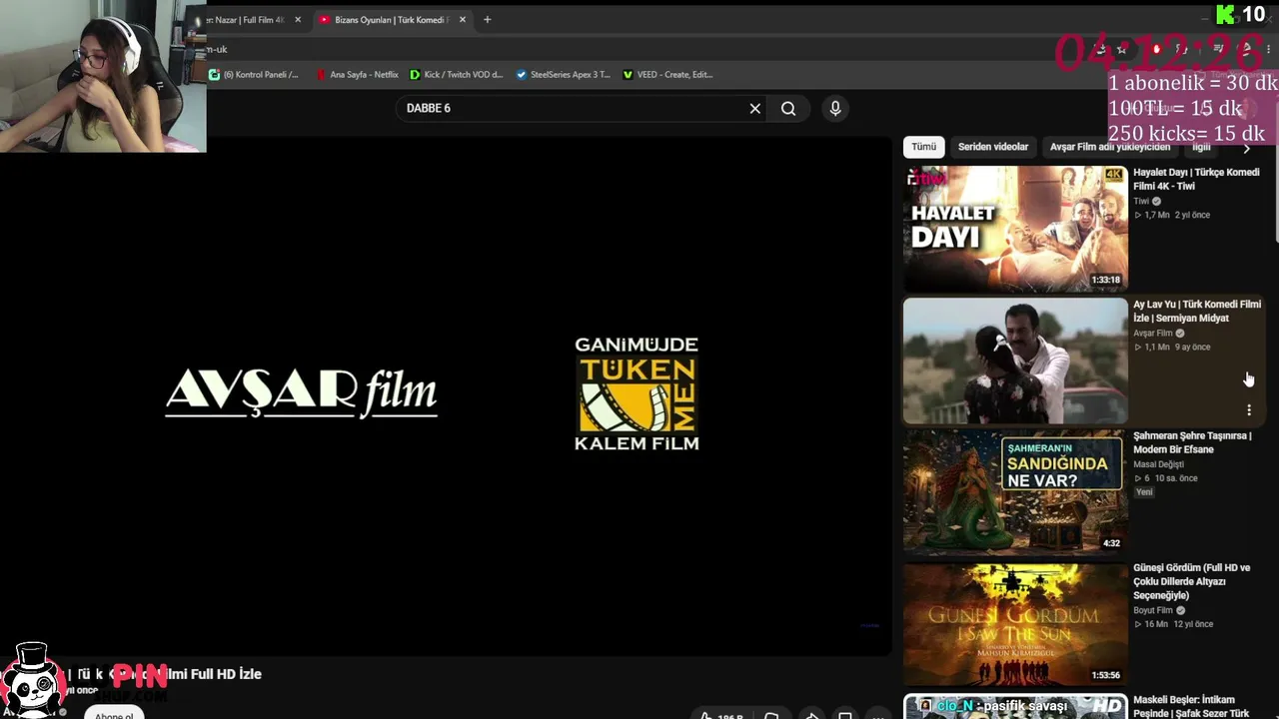The width and height of the screenshot is (1279, 719).
Task: Open the more actions ellipsis below the video
Action: 877,715
